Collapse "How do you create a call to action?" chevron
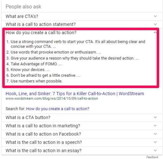 point(155,32)
